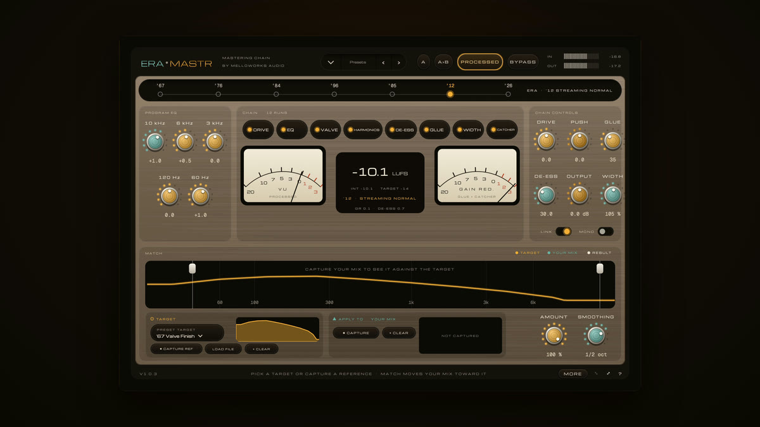
Task: Click the output level meter
Action: pos(581,65)
